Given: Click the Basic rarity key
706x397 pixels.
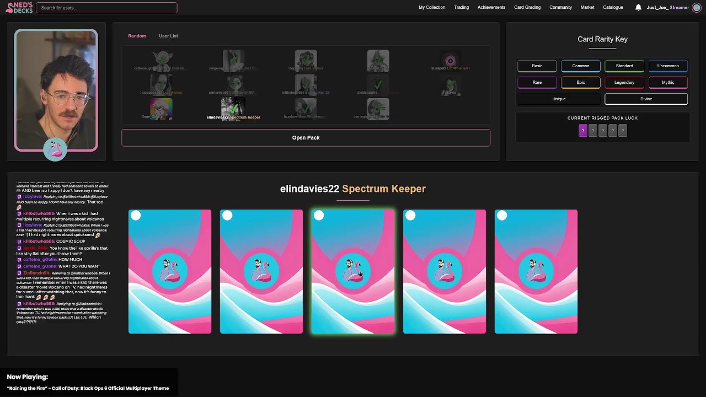Looking at the screenshot, I should click(x=537, y=66).
